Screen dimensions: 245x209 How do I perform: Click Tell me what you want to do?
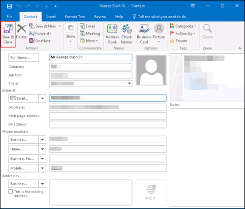click(x=159, y=17)
